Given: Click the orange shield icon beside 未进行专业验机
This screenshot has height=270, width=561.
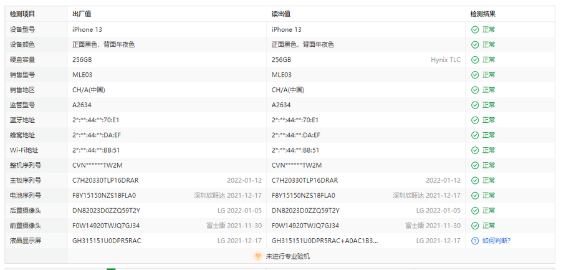Looking at the screenshot, I should (x=257, y=256).
